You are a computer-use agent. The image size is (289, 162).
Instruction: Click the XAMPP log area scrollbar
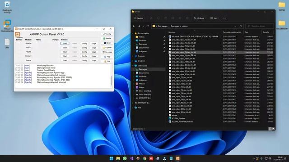(112, 81)
